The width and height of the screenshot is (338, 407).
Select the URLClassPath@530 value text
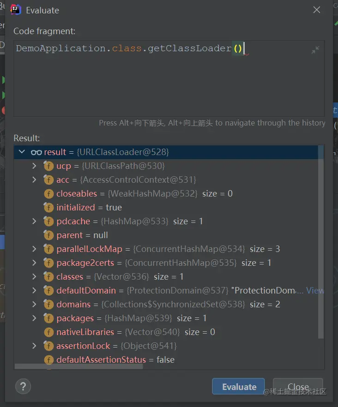tap(123, 166)
